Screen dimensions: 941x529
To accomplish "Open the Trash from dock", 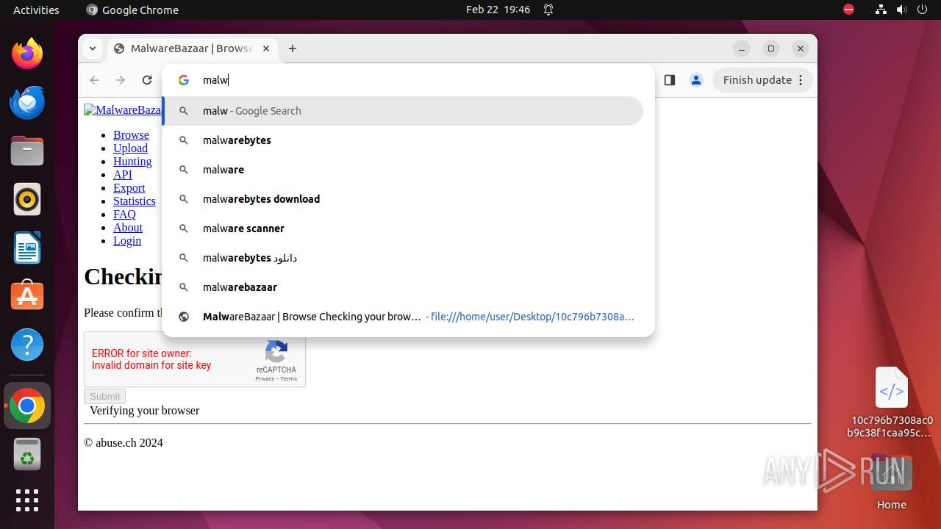I will pos(27,454).
